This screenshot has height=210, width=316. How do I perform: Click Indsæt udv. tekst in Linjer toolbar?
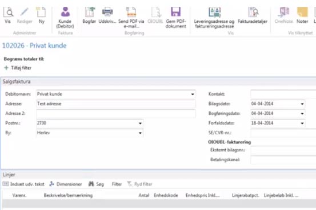tap(23, 184)
